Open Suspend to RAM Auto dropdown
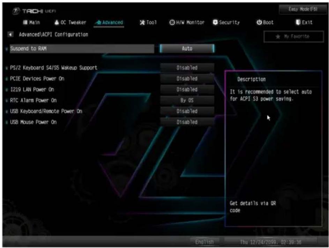 pyautogui.click(x=187, y=48)
